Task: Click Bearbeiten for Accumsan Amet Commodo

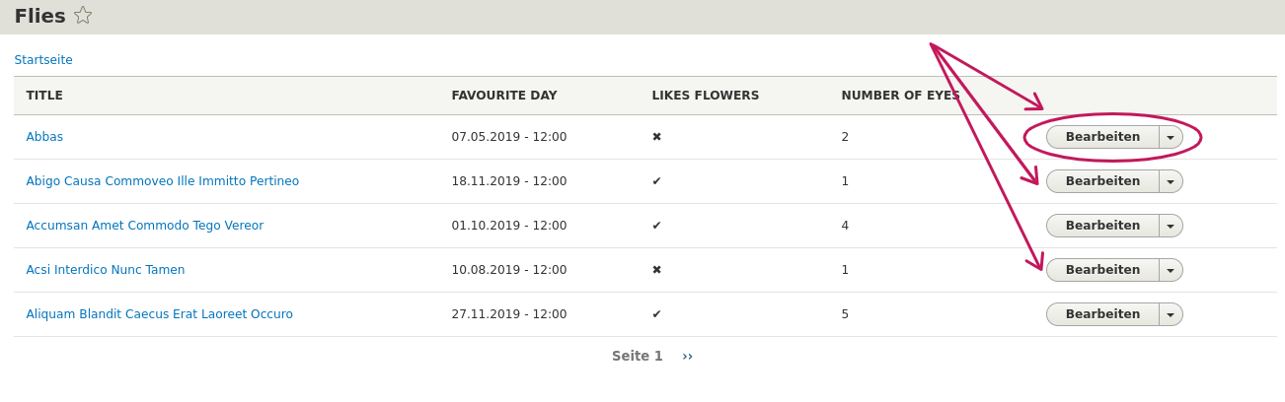Action: tap(1102, 226)
